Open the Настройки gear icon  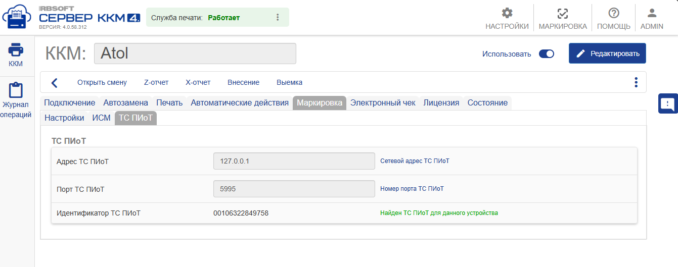click(x=507, y=14)
